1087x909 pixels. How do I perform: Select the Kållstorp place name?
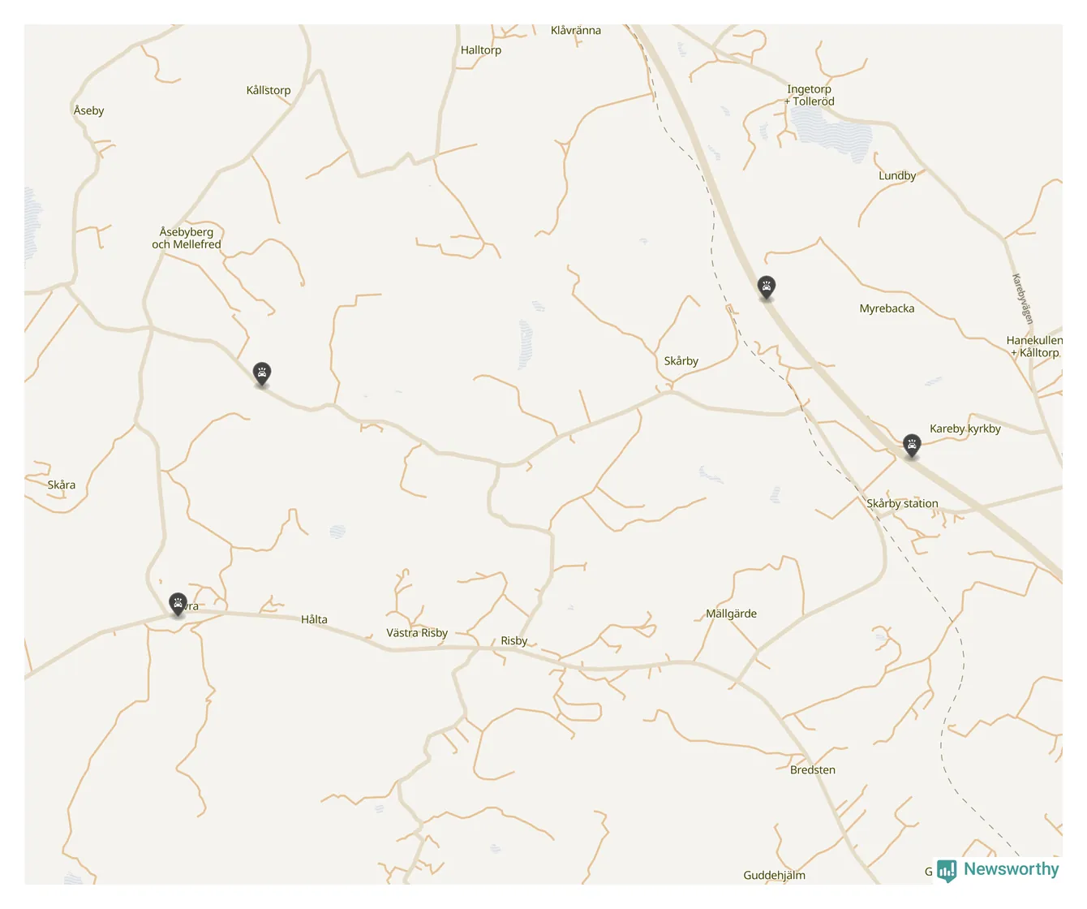[269, 91]
